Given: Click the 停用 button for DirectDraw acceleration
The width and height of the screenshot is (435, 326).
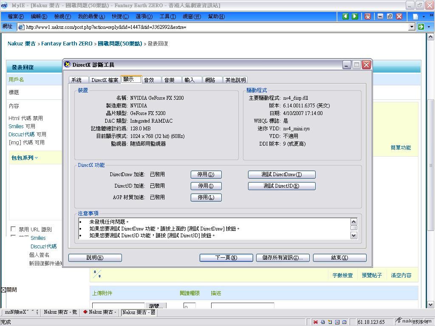Looking at the screenshot, I should click(x=206, y=174).
